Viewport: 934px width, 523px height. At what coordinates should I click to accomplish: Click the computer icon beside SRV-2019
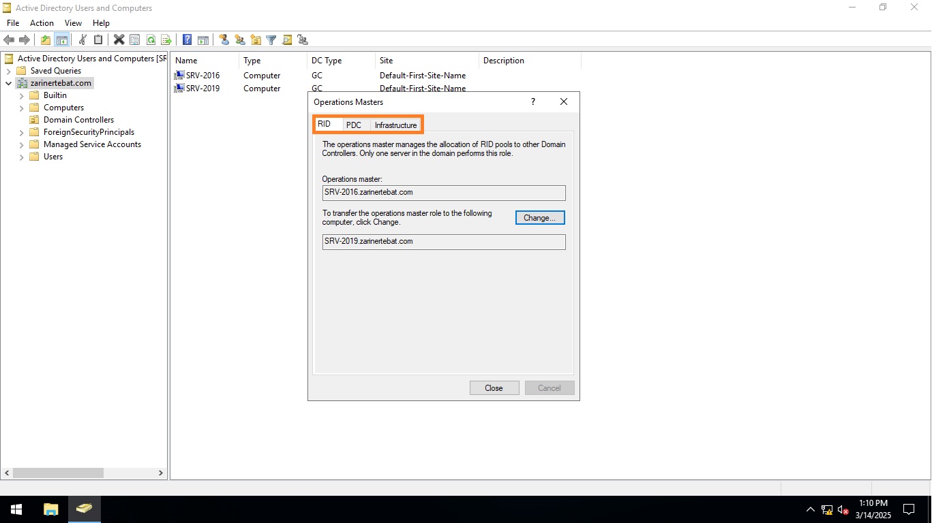tap(179, 89)
